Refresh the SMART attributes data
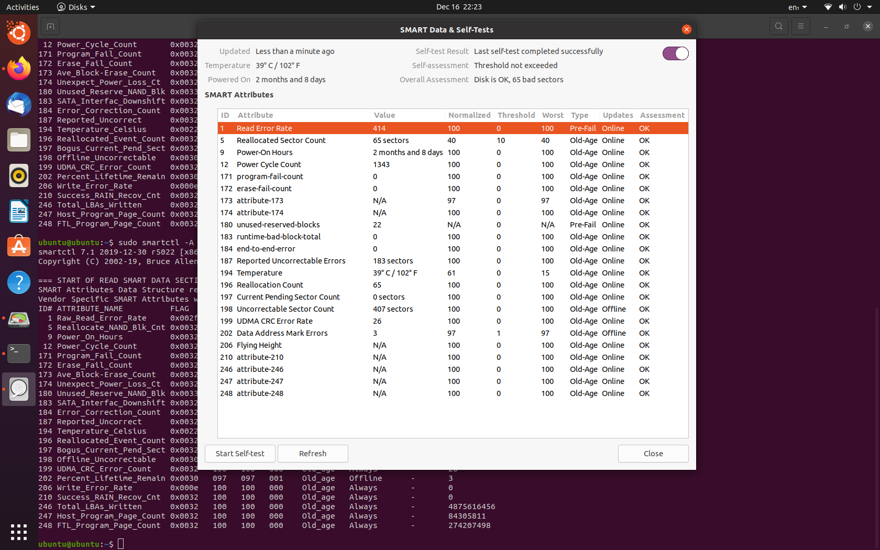Viewport: 880px width, 550px height. coord(313,454)
